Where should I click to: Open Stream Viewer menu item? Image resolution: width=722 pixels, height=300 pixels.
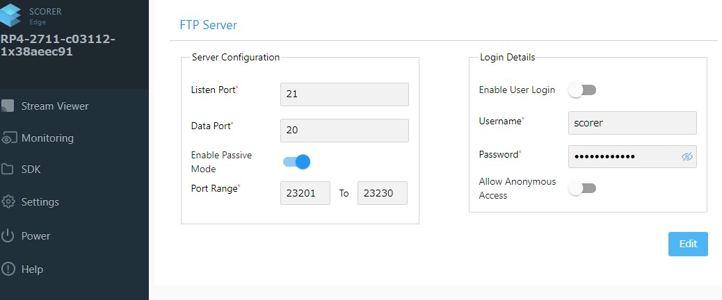[55, 106]
